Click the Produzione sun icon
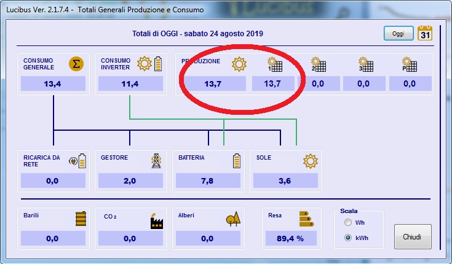The image size is (452, 264). (x=239, y=64)
